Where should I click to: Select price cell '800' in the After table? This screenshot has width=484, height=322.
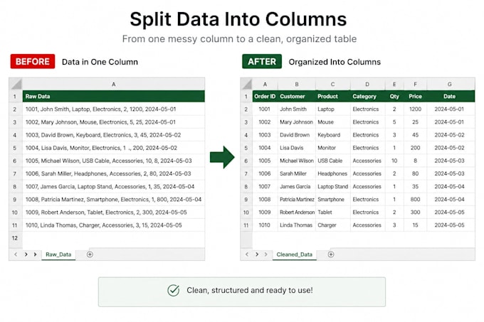pos(415,200)
